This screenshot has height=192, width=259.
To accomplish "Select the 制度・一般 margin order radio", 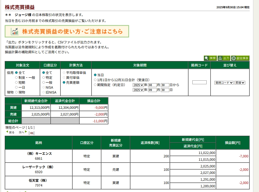I will click(x=17, y=78).
